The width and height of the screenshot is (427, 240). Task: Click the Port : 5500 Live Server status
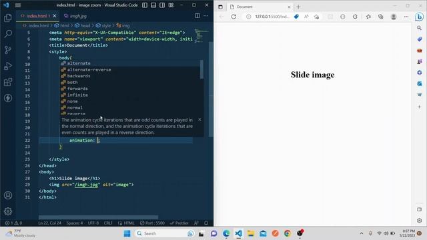(x=153, y=223)
